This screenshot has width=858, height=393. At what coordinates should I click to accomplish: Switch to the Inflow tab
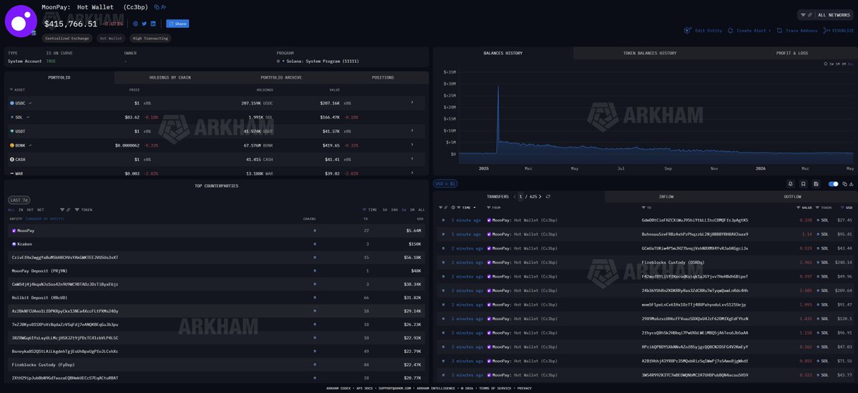(666, 196)
